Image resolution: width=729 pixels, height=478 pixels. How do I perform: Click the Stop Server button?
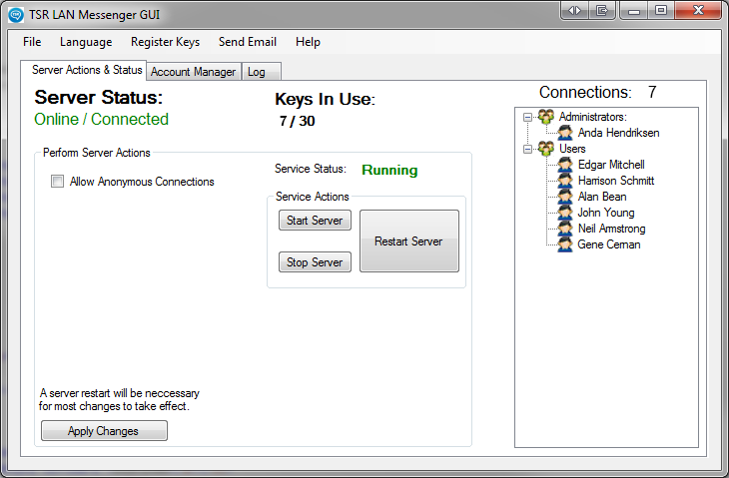[315, 262]
